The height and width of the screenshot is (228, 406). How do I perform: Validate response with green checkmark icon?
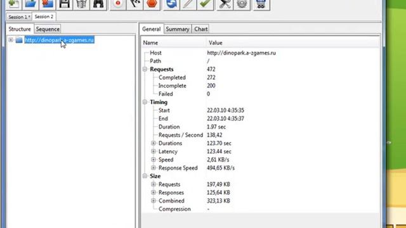[205, 4]
